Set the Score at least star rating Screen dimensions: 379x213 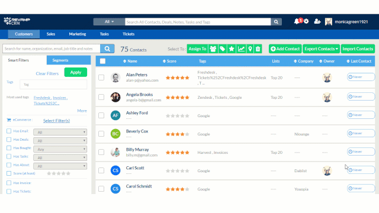coord(59,173)
